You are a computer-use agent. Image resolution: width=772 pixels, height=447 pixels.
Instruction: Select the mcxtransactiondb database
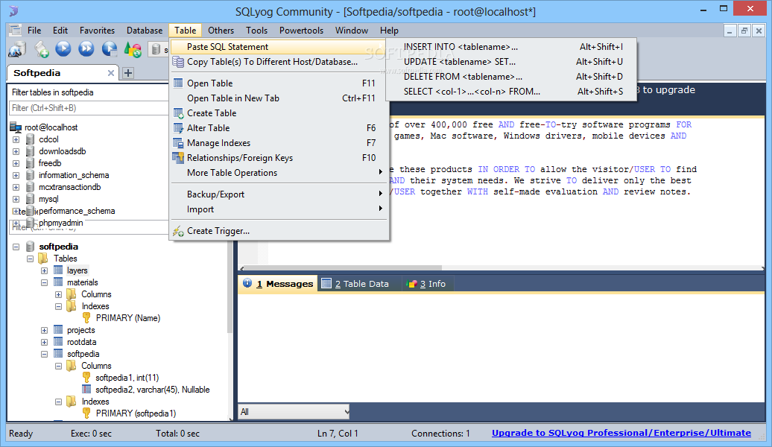click(x=70, y=187)
